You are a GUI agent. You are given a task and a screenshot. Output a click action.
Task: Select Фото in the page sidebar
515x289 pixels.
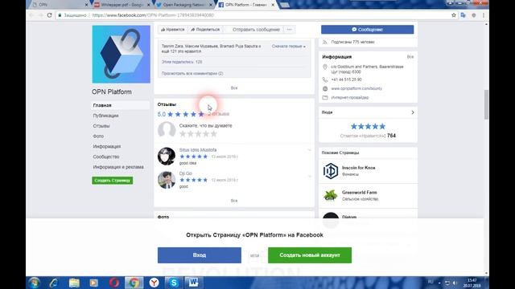98,136
